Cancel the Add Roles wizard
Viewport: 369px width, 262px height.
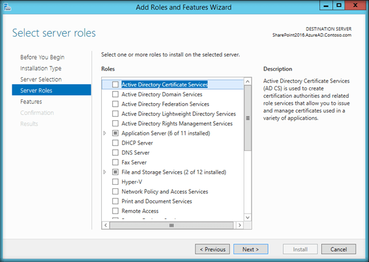[338, 250]
